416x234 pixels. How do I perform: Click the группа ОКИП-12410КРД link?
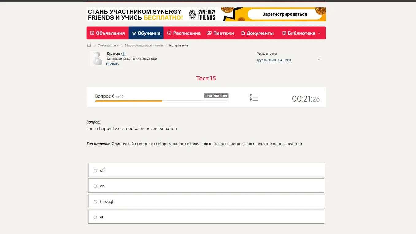tap(274, 60)
